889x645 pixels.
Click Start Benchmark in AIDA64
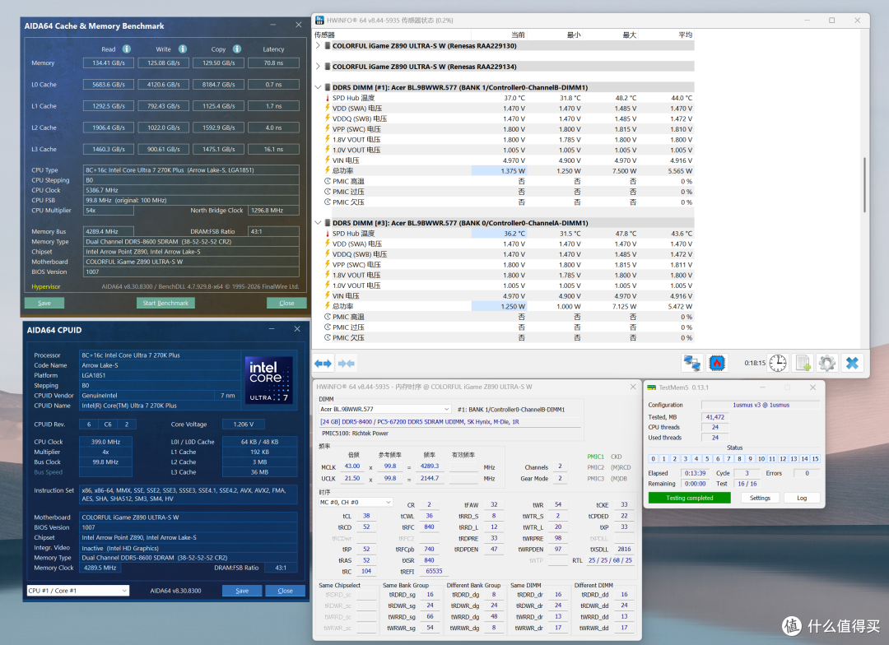tap(165, 304)
